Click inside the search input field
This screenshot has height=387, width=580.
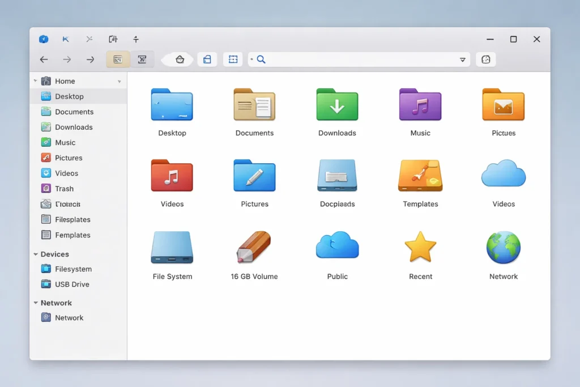click(357, 59)
